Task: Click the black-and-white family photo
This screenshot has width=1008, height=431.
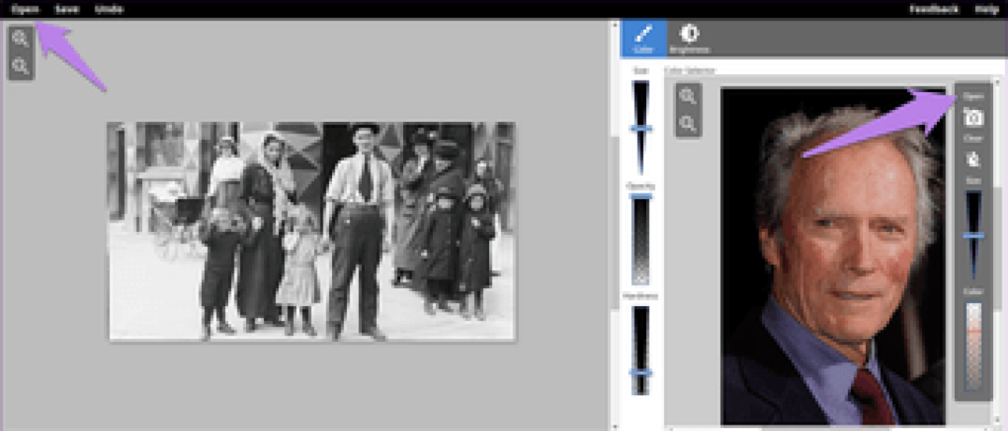Action: (x=311, y=231)
